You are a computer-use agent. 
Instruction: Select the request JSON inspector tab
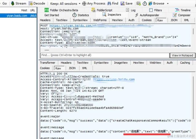tap(174, 20)
